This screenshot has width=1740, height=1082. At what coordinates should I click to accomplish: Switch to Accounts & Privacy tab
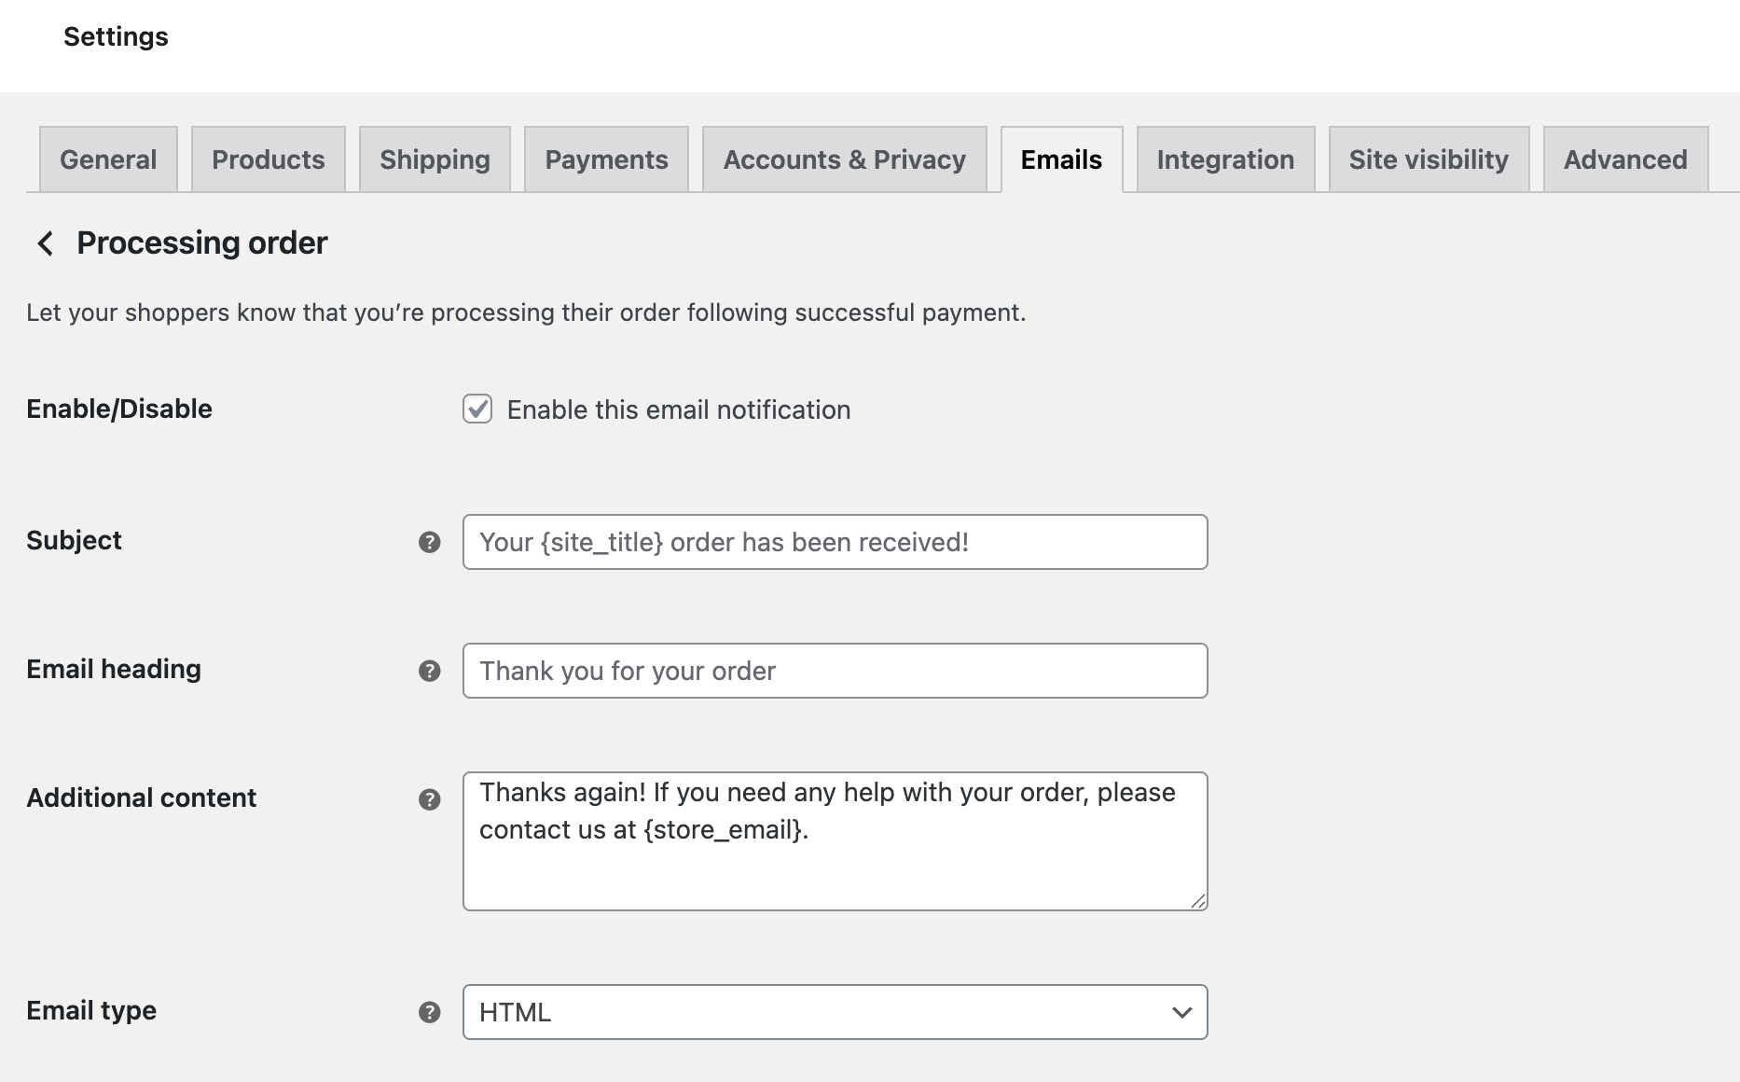pyautogui.click(x=843, y=160)
